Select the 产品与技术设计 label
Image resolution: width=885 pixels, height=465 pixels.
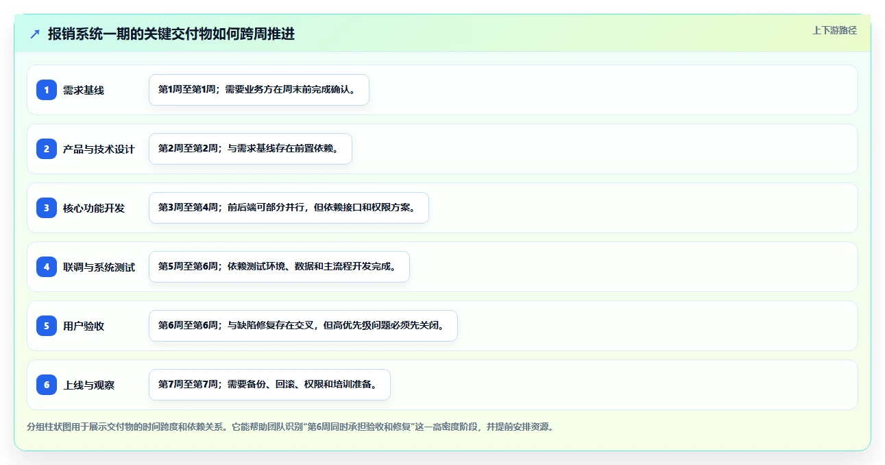click(99, 149)
